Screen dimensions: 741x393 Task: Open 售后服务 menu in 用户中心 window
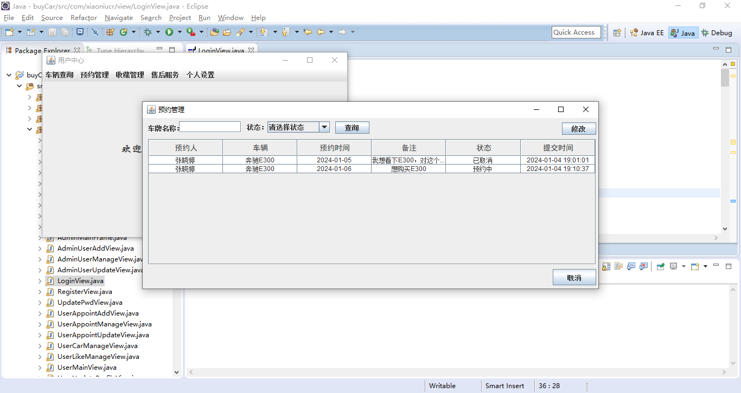pyautogui.click(x=165, y=75)
